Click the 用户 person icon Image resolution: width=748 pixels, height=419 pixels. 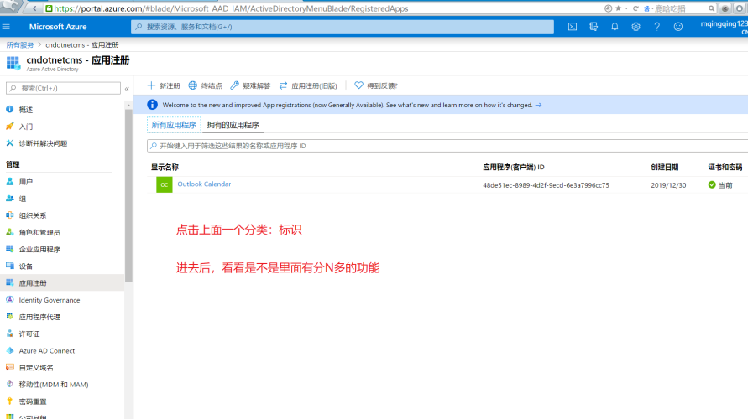(9, 181)
